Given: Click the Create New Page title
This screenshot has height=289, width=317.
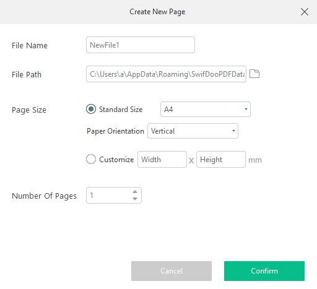Looking at the screenshot, I should [157, 12].
